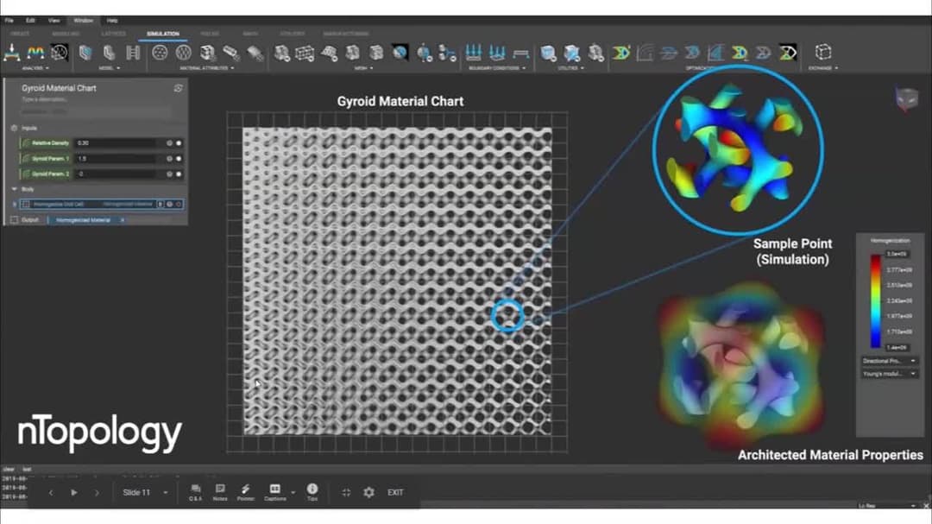Open the Window menu
Image resolution: width=932 pixels, height=524 pixels.
click(x=82, y=20)
